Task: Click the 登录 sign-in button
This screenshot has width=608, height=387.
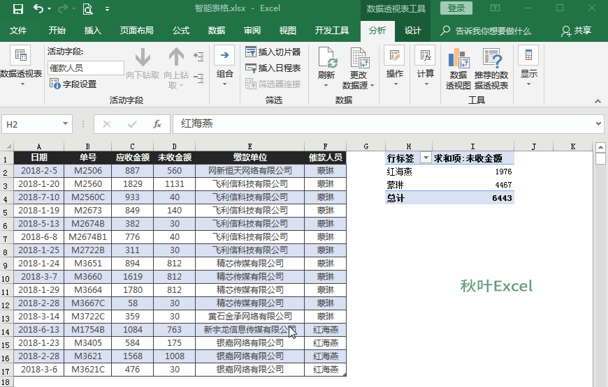Action: [x=456, y=8]
